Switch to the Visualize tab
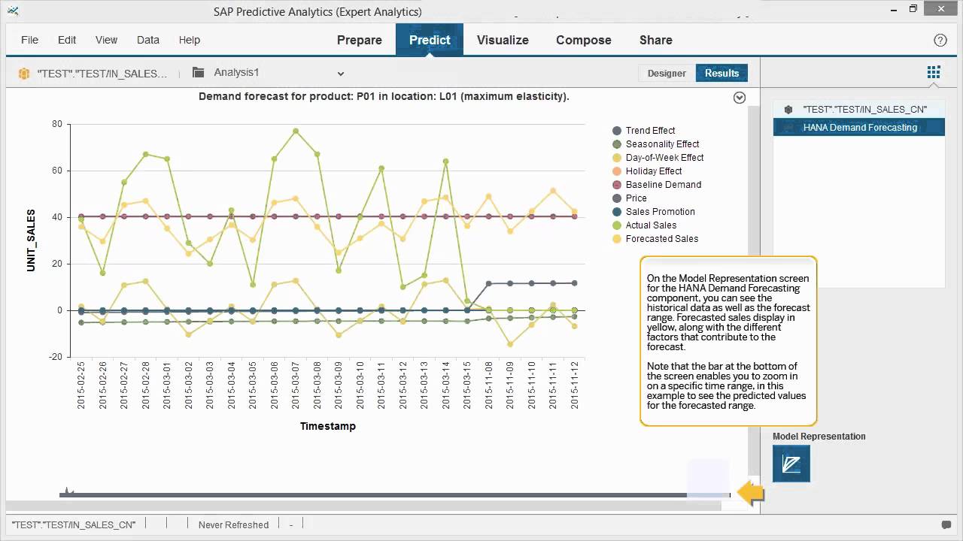Viewport: 963px width, 541px height. [503, 40]
